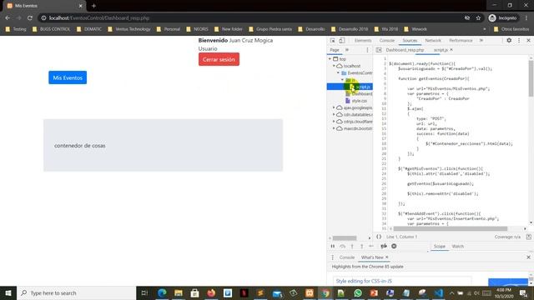Open the Dashboard_resp.php editor tab

405,50
